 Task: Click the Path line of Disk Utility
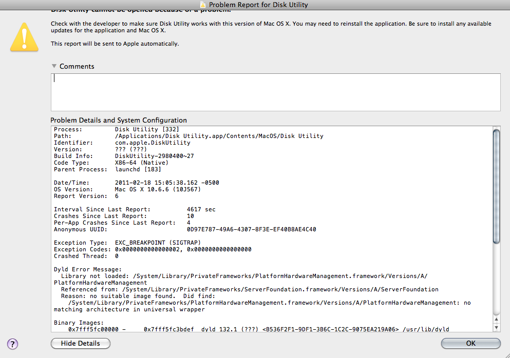tap(188, 136)
